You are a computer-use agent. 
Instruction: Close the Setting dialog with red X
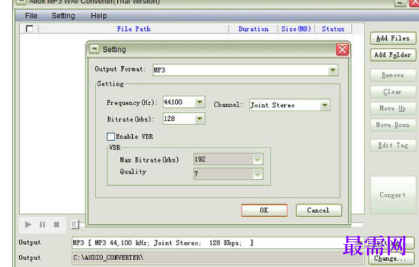(342, 50)
